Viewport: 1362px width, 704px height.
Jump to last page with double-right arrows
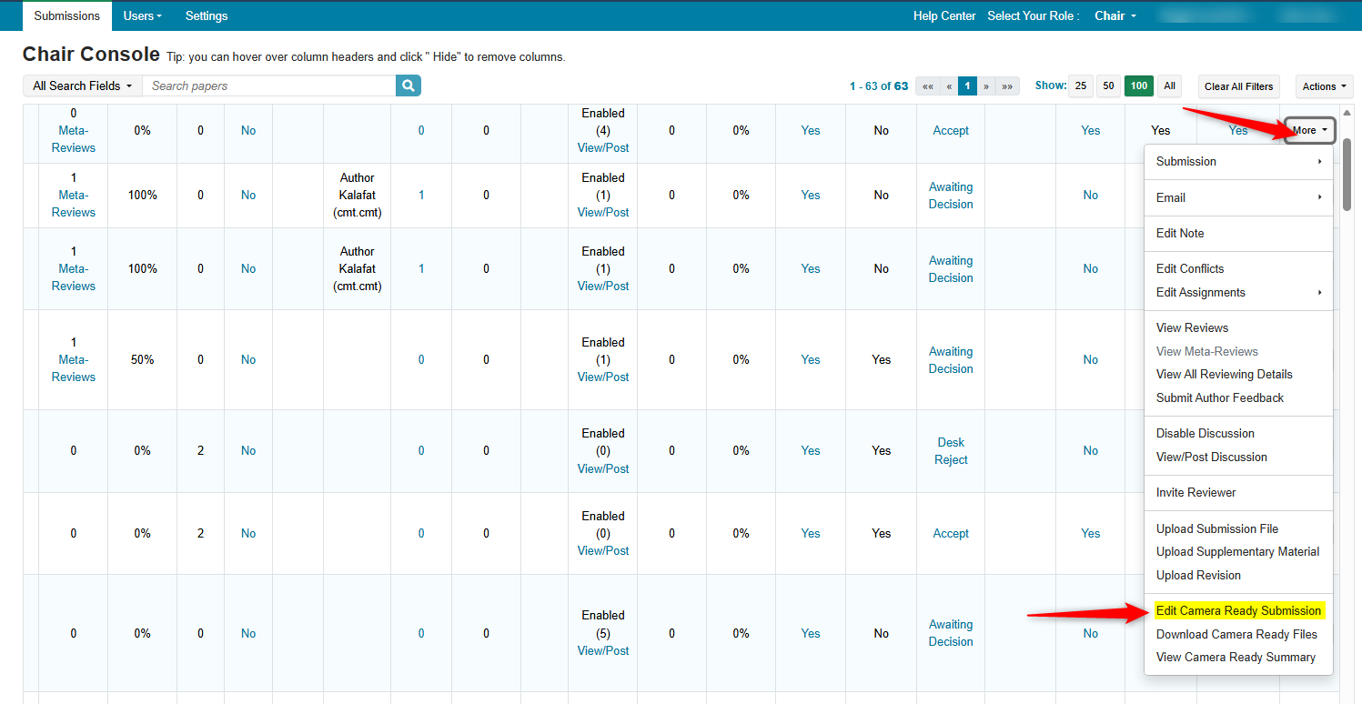1007,86
